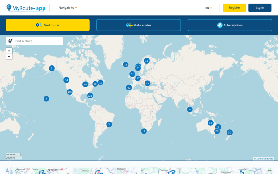
Task: Click cluster marker 5 over eastern Australia
Action: click(218, 127)
